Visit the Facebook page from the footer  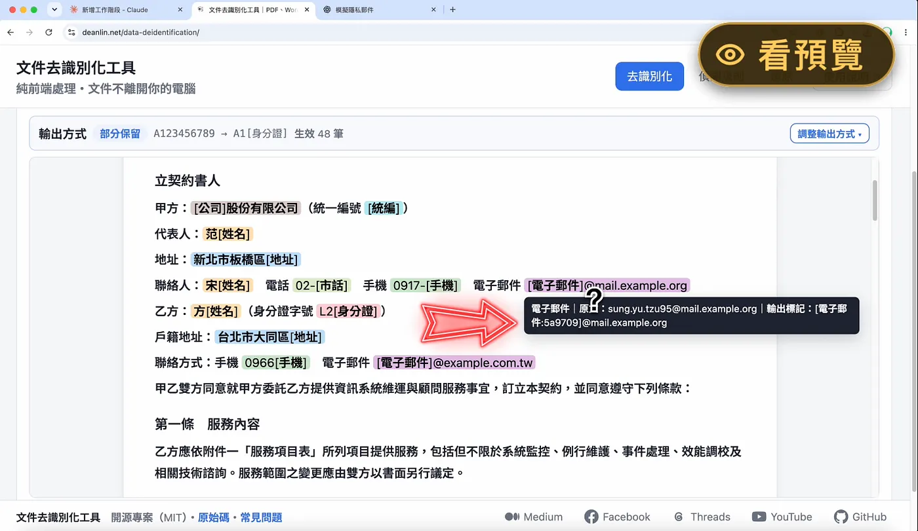tap(617, 517)
